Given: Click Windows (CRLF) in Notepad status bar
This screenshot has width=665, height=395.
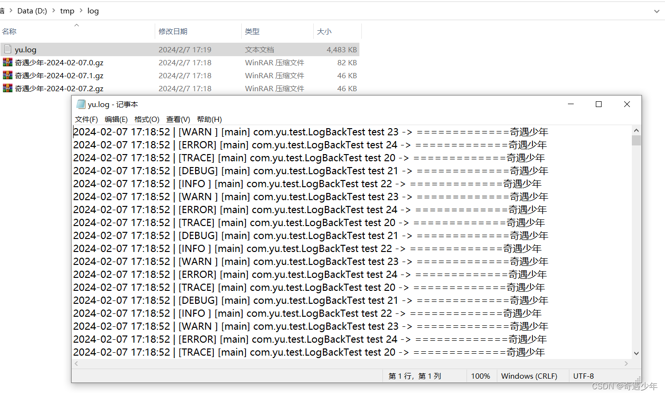Looking at the screenshot, I should coord(529,376).
